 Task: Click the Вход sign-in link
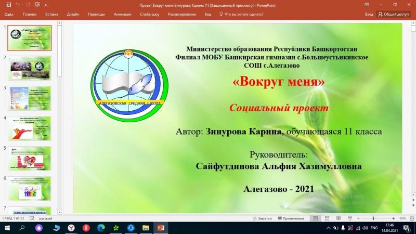point(369,15)
